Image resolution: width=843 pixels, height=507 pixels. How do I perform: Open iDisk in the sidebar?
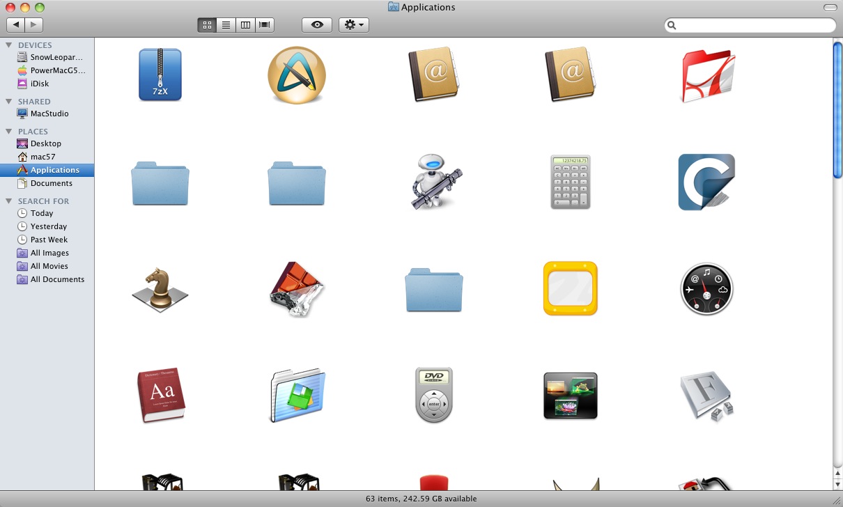[47, 84]
